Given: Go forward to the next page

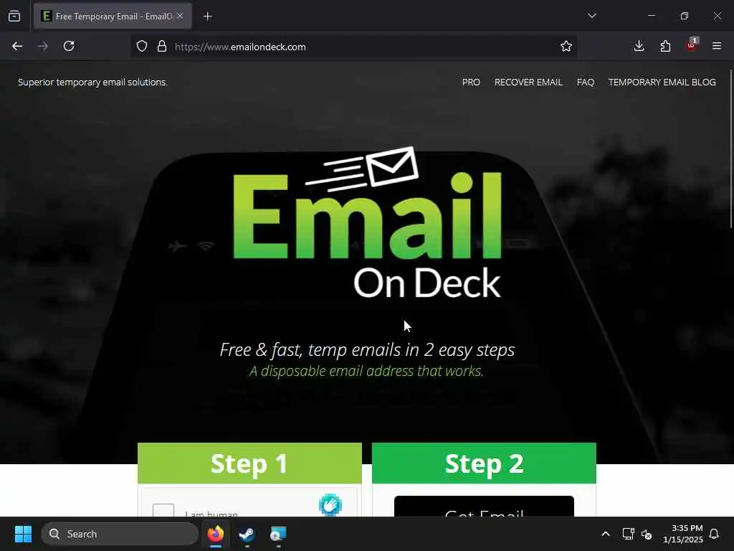Looking at the screenshot, I should tap(43, 46).
